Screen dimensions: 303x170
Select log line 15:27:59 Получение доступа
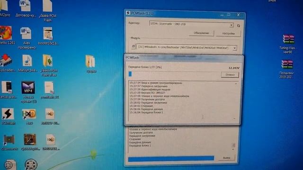pos(147,99)
